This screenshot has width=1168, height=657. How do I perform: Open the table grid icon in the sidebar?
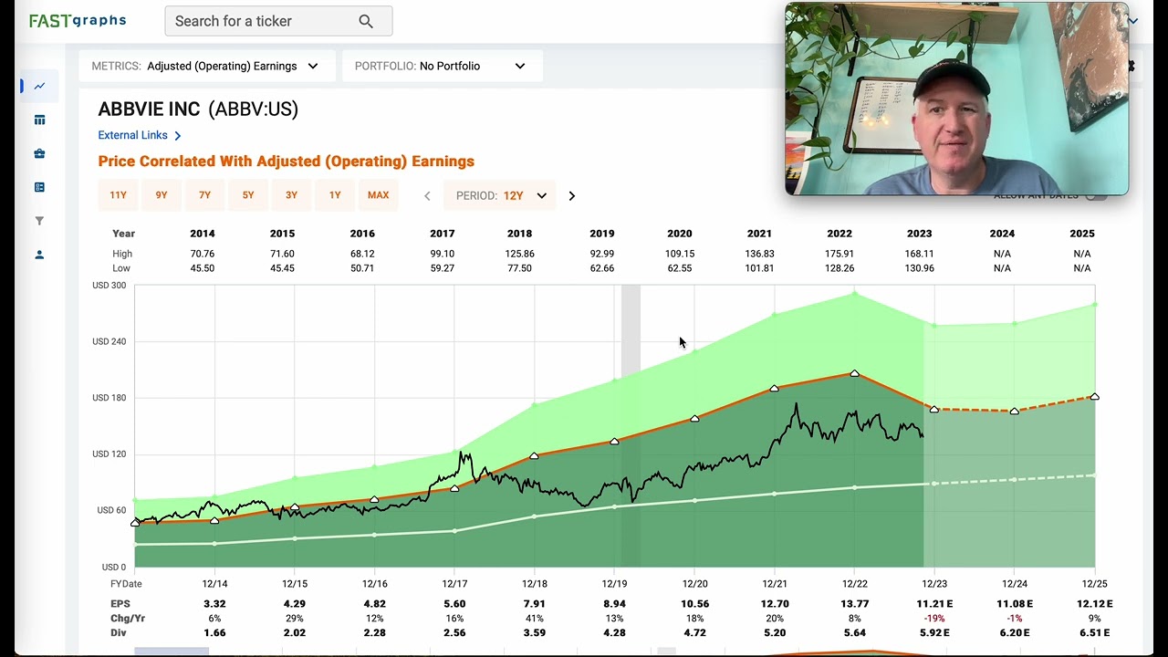click(39, 120)
